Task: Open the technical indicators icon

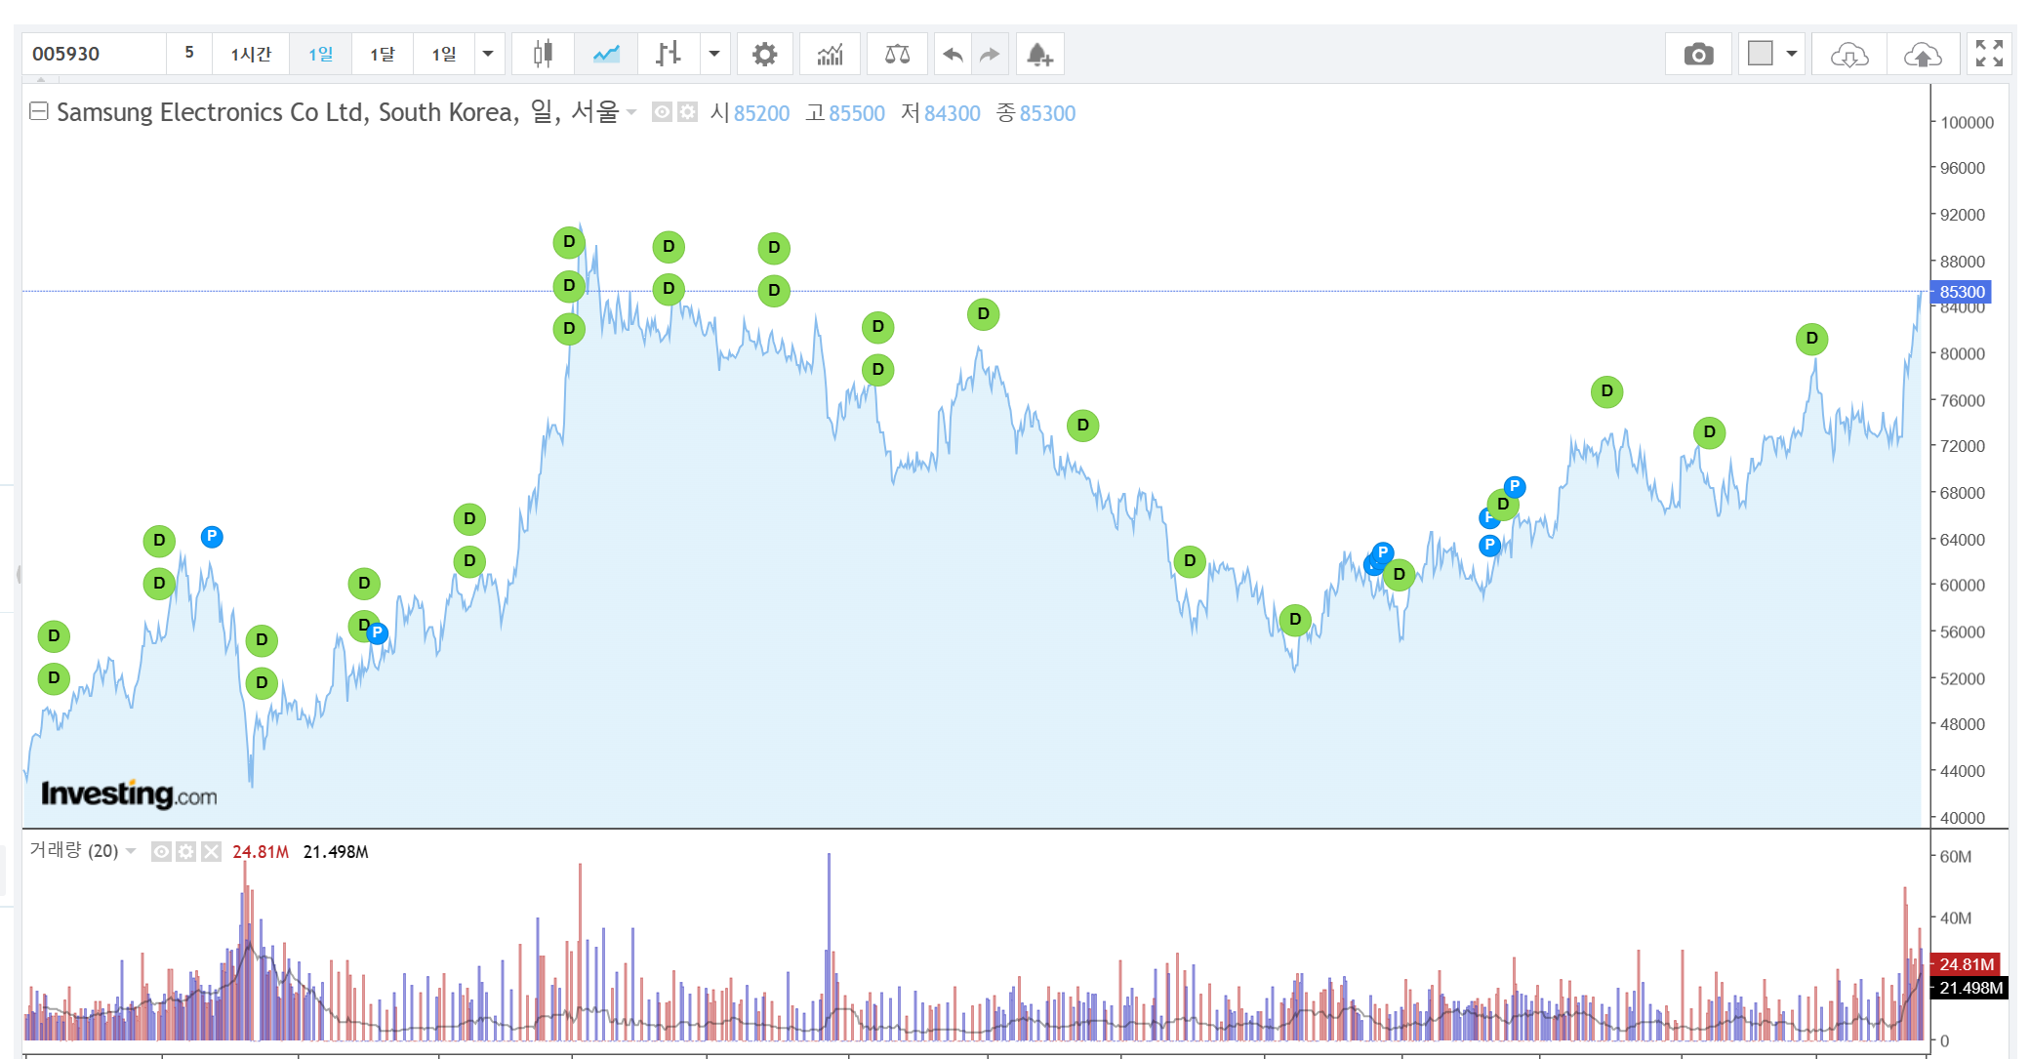Action: [830, 54]
